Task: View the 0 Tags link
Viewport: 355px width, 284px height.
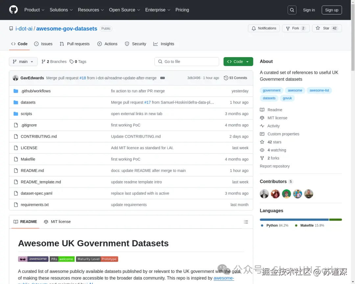Action: point(78,61)
